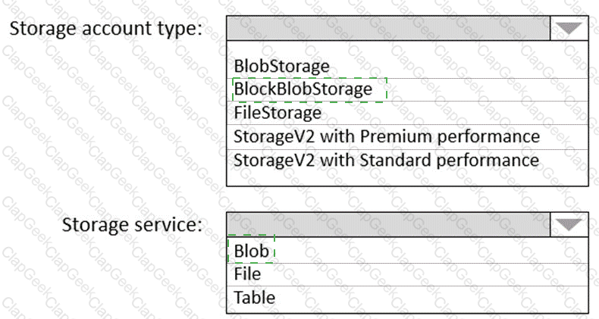Screen dimensions: 599x319
Task: Open the Storage service combo box field
Action: click(x=388, y=224)
